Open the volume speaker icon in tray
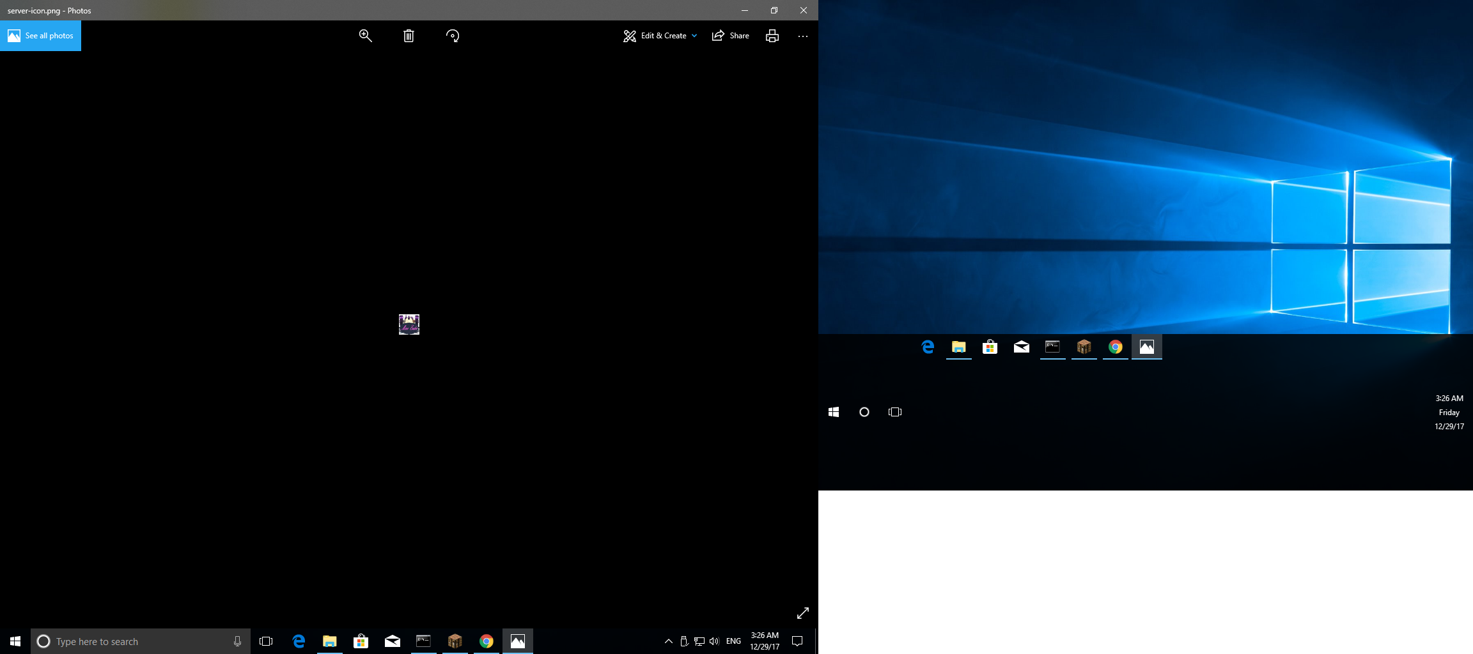The width and height of the screenshot is (1473, 654). coord(714,641)
